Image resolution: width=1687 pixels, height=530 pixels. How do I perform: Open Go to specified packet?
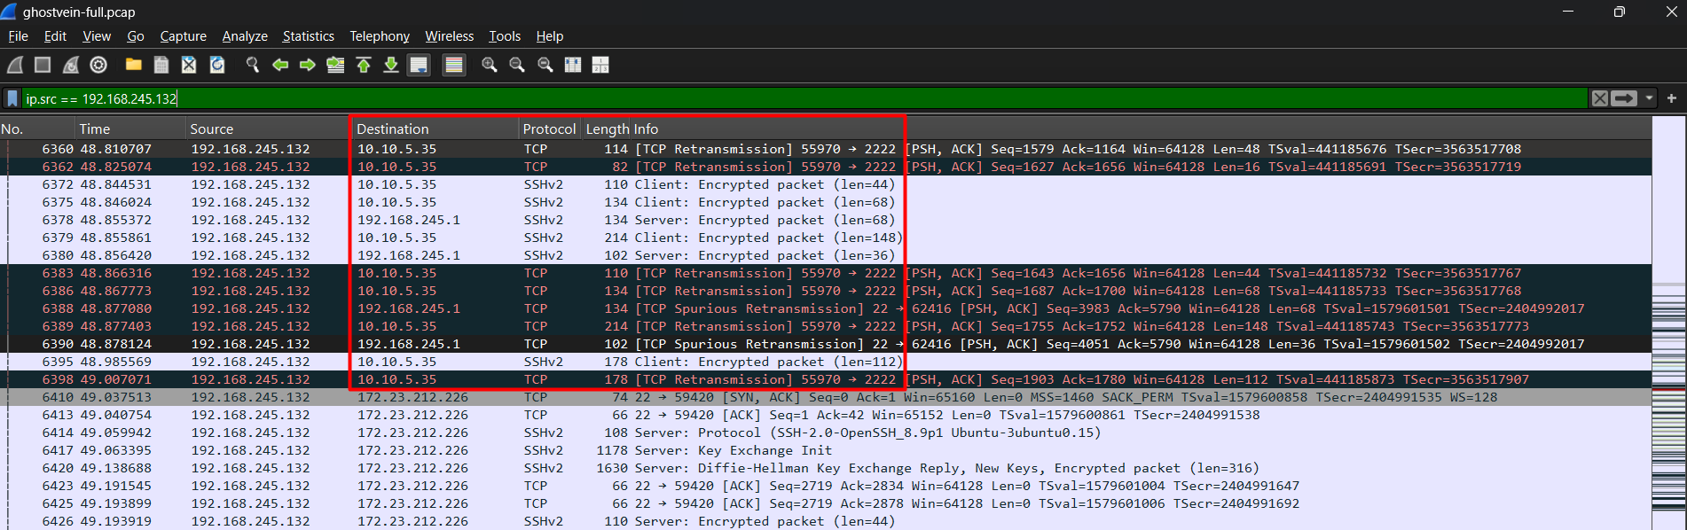point(335,65)
